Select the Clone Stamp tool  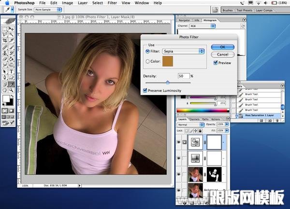pos(5,53)
